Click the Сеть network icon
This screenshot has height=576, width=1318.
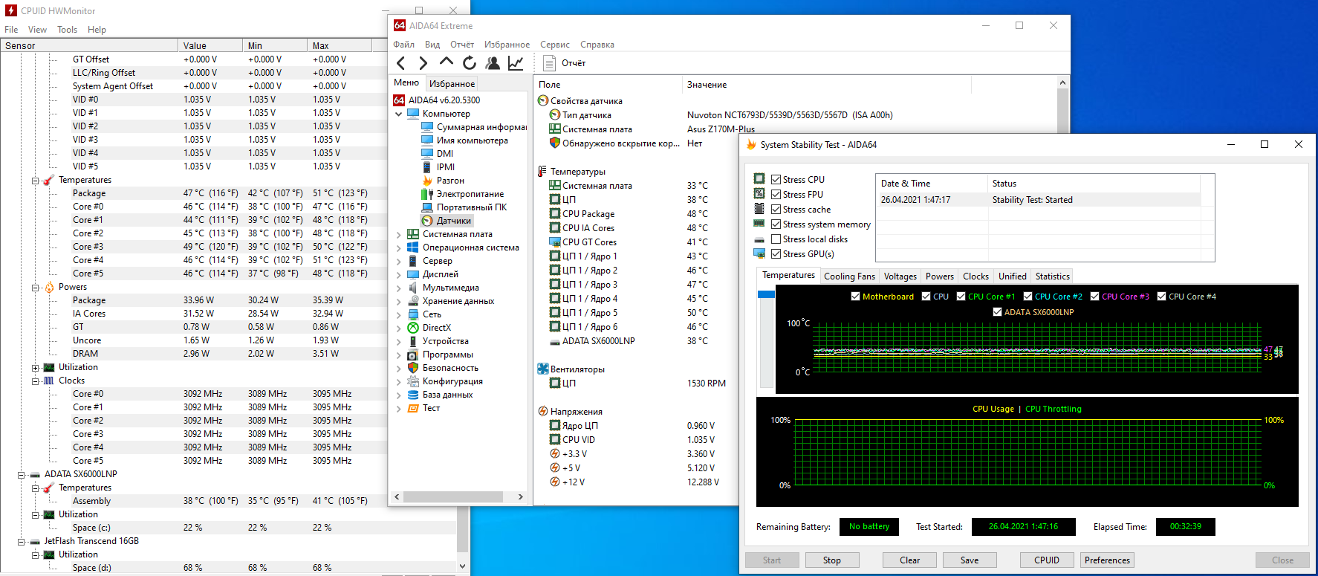(x=413, y=314)
